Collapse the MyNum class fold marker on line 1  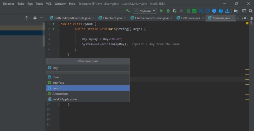pos(59,24)
